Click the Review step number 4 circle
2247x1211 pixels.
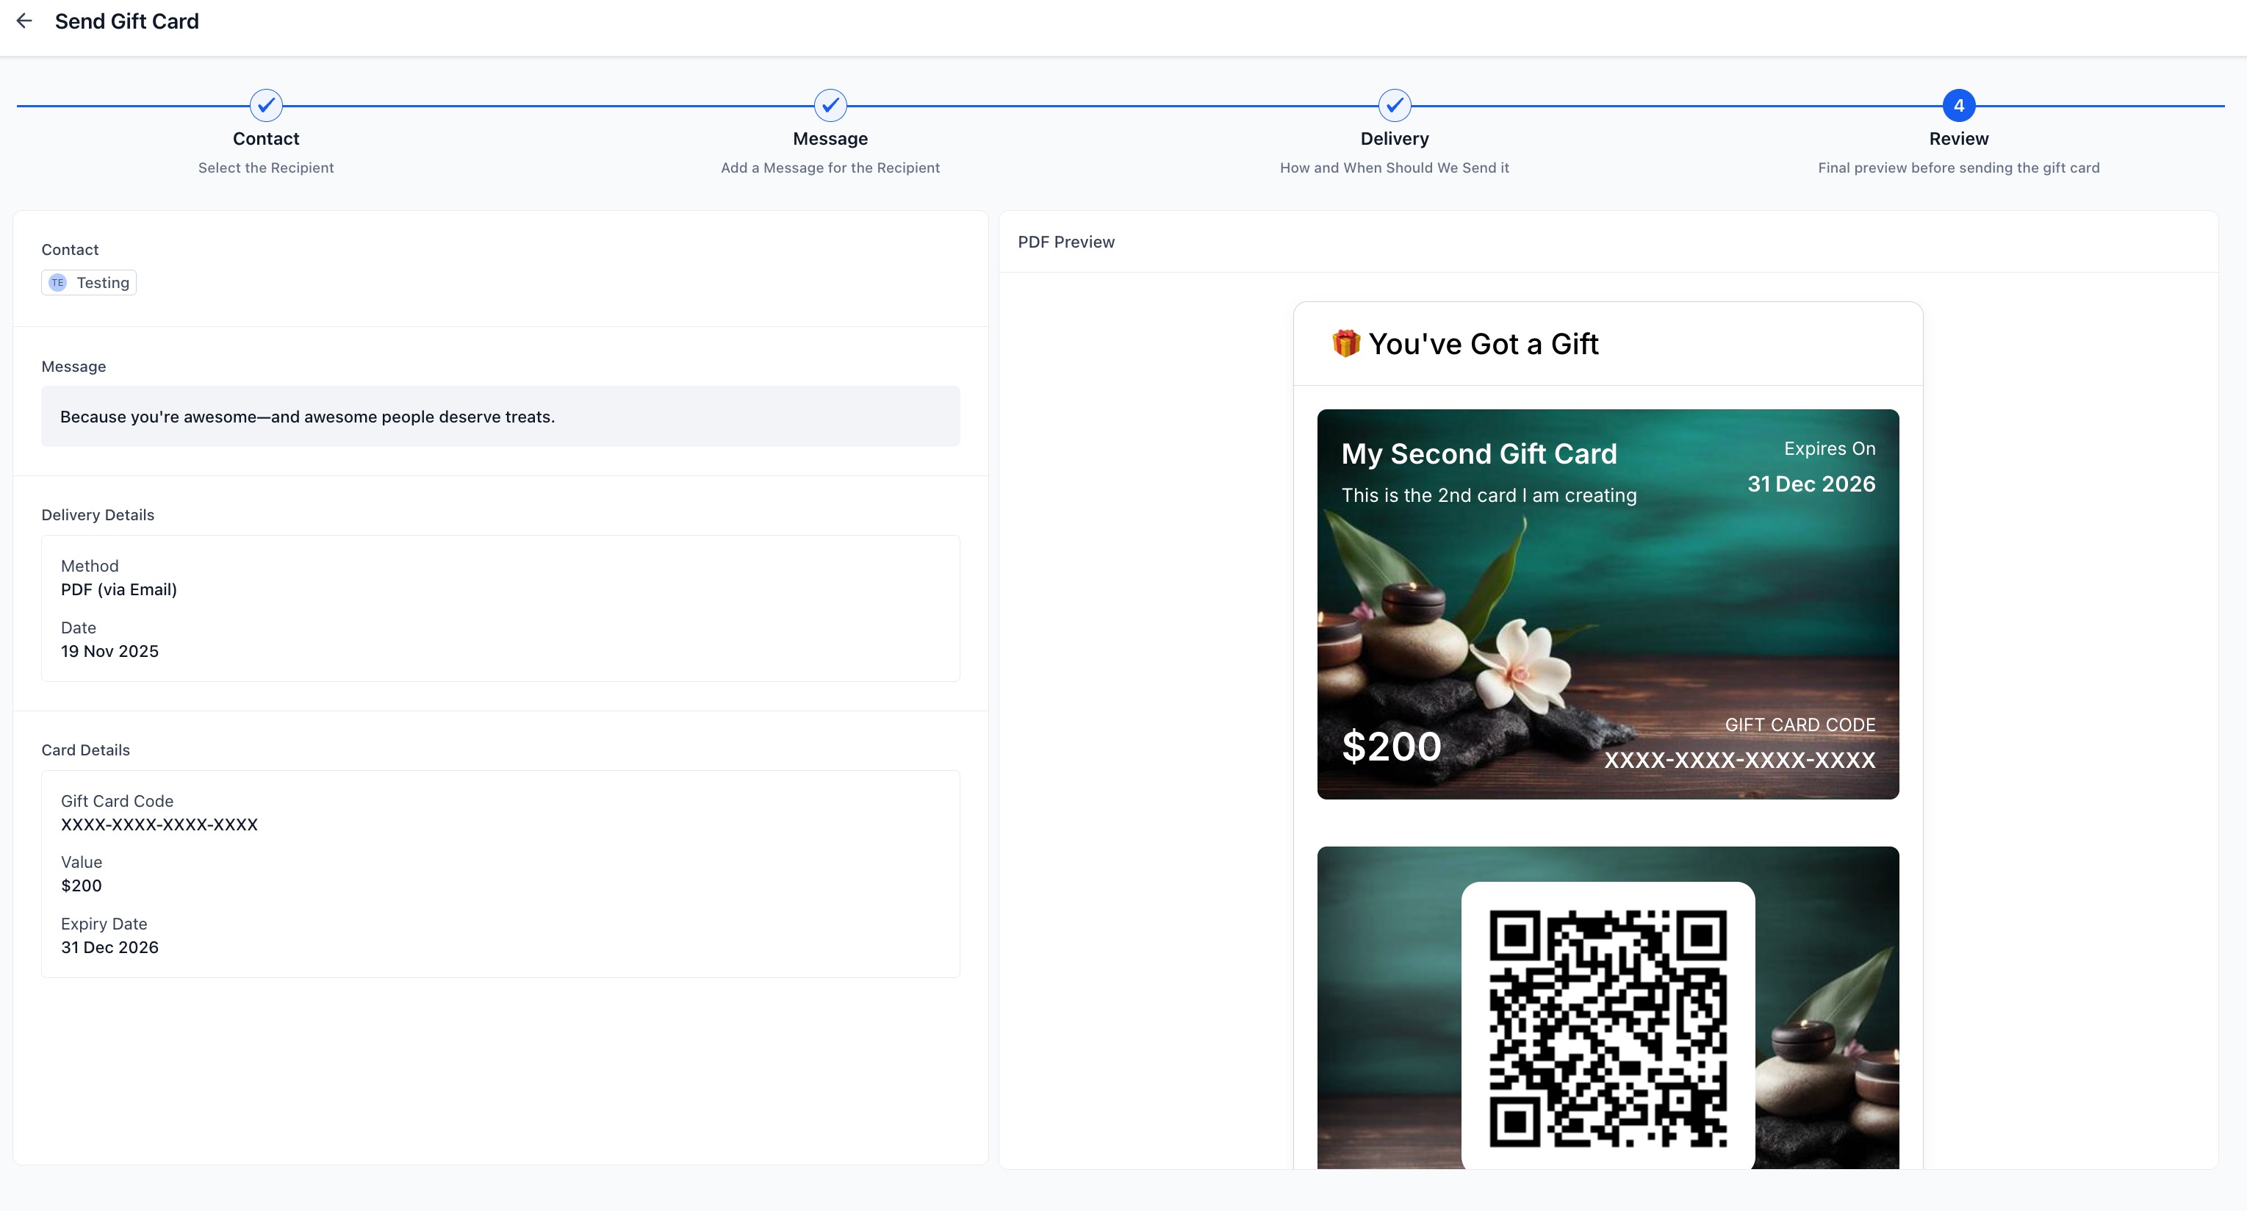pyautogui.click(x=1958, y=106)
